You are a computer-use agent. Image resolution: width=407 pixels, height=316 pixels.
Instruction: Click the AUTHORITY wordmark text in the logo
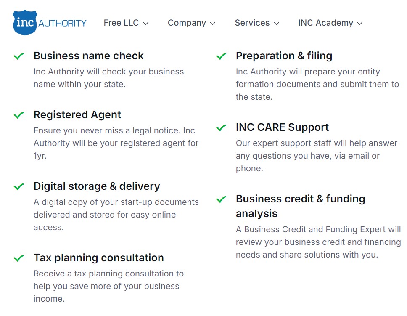[x=62, y=23]
